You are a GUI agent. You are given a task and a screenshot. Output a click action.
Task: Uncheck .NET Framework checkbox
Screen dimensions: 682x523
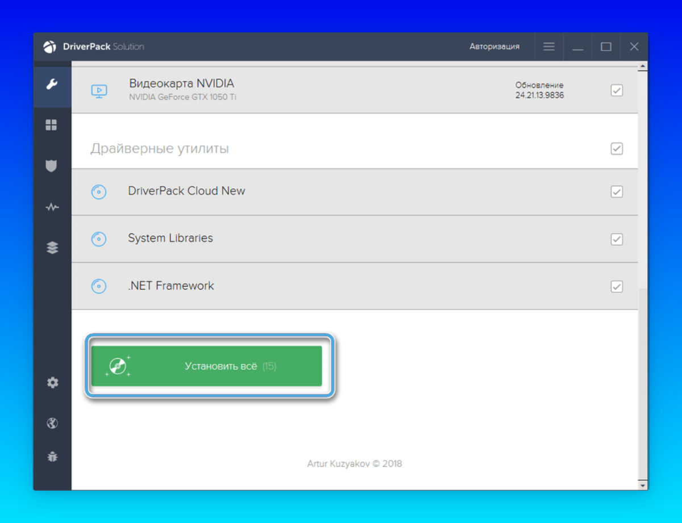pyautogui.click(x=617, y=286)
